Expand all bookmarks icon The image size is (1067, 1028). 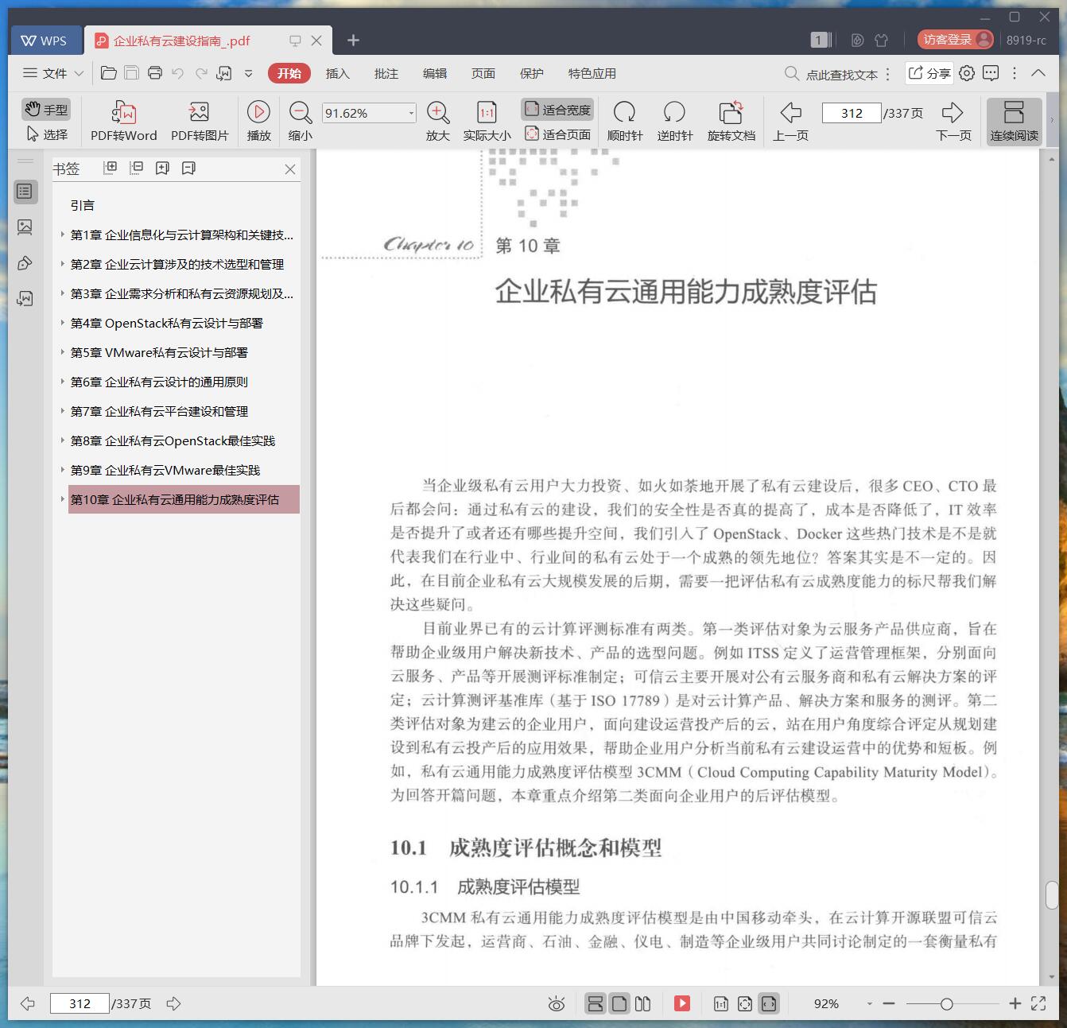click(110, 168)
